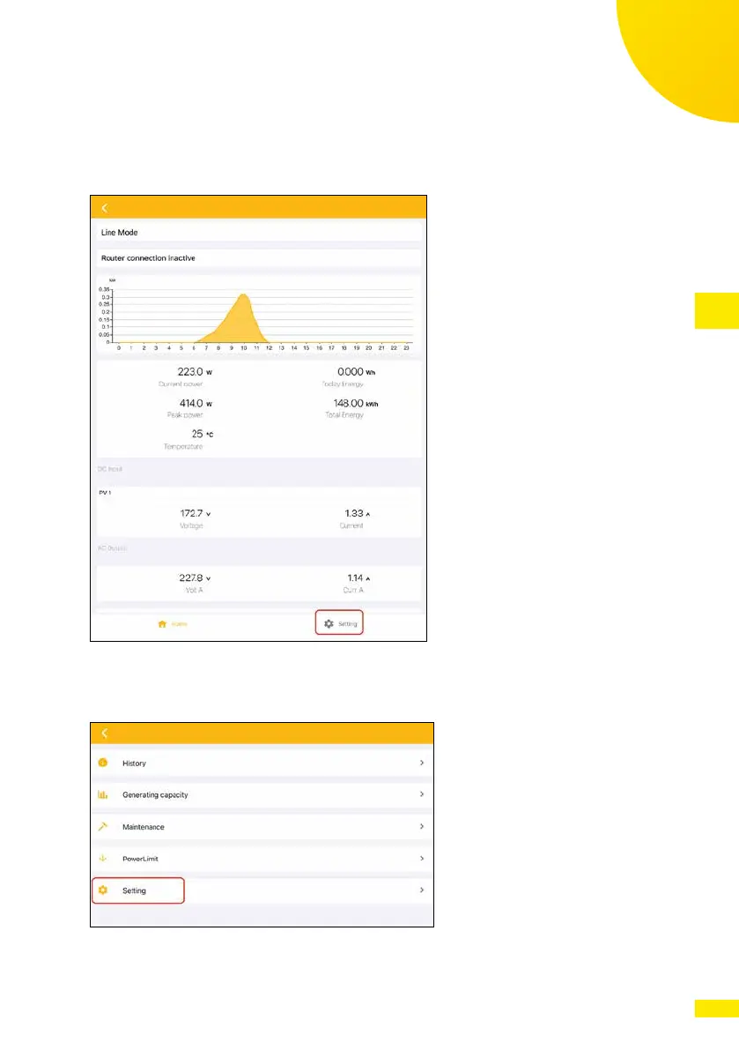Open the Setting tab with gear icon
The image size is (739, 1050).
(340, 623)
